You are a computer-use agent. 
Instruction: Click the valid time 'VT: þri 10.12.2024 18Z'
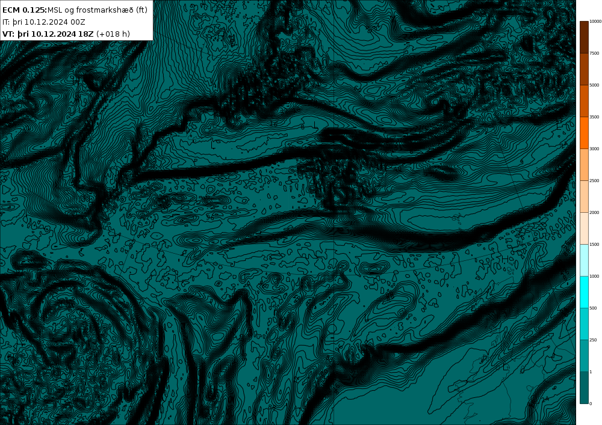(48, 34)
